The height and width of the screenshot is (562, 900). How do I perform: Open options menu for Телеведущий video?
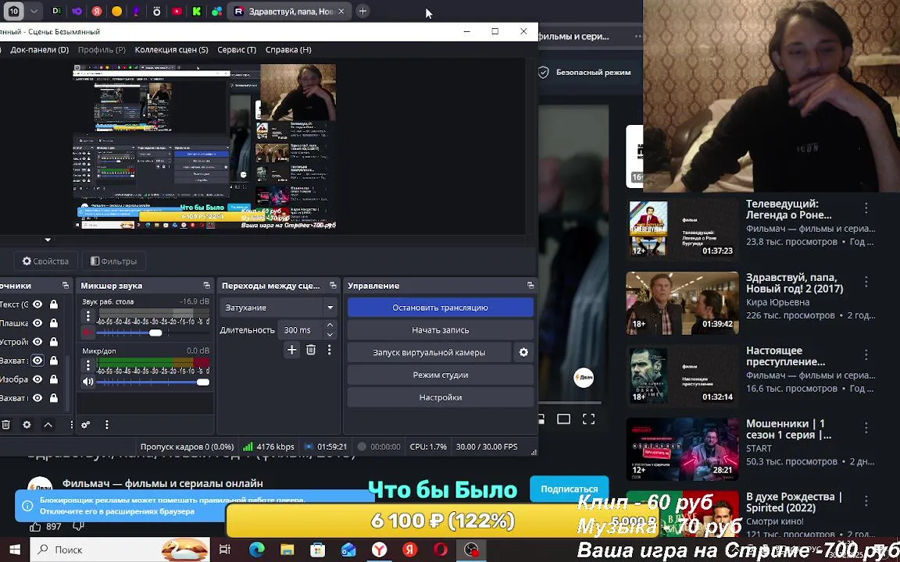tap(866, 208)
